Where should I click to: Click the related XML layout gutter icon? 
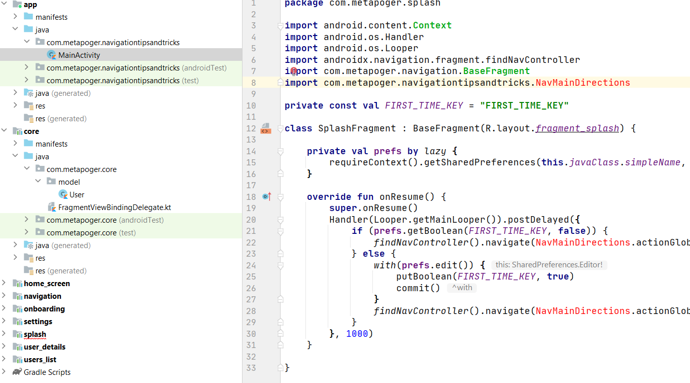(x=265, y=128)
